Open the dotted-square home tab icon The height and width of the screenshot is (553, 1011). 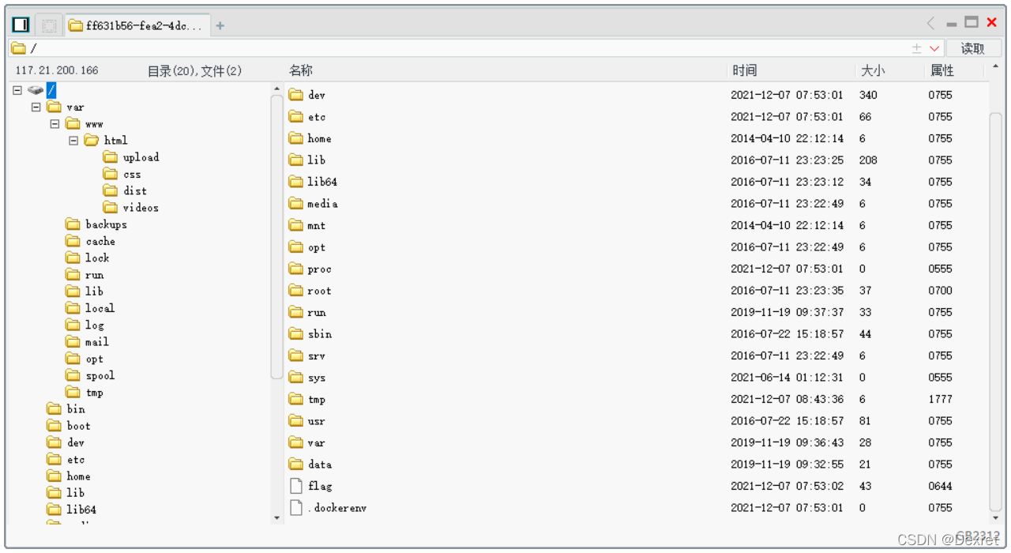[48, 25]
